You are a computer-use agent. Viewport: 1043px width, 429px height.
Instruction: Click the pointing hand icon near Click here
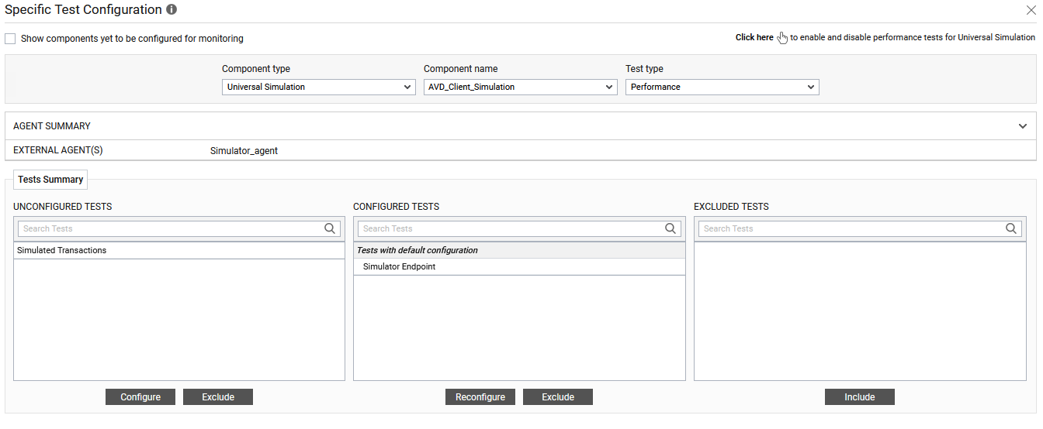[x=782, y=38]
